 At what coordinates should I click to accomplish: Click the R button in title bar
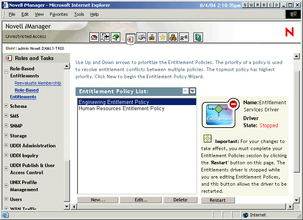click(x=258, y=5)
